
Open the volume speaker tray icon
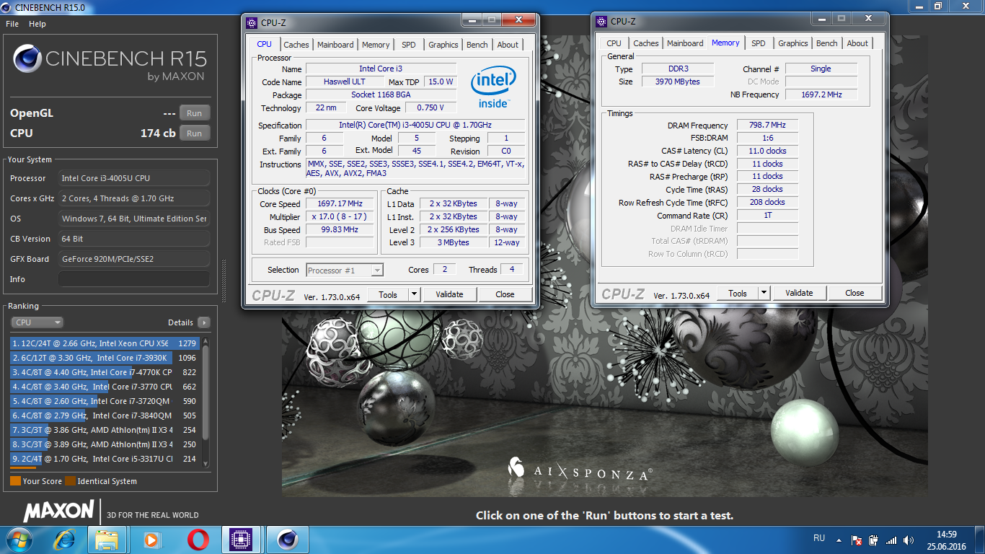pyautogui.click(x=909, y=540)
